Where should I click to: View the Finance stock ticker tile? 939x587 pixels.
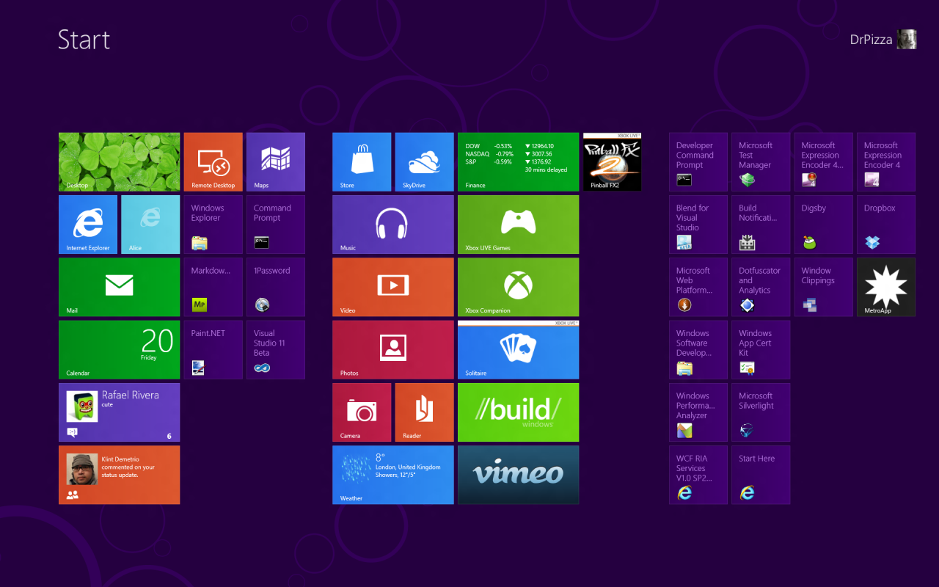point(518,161)
